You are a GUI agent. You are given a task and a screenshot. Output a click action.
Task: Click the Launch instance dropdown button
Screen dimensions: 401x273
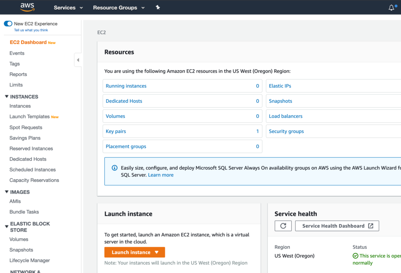click(135, 252)
